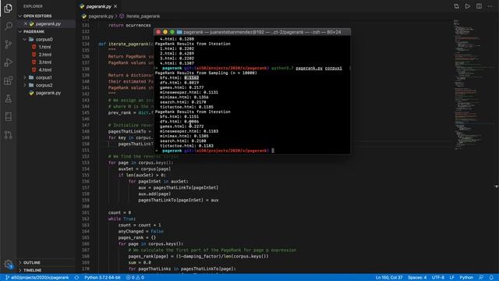Click git branch indicator in status bar
Screen dimensions: 499x281
coord(37,278)
